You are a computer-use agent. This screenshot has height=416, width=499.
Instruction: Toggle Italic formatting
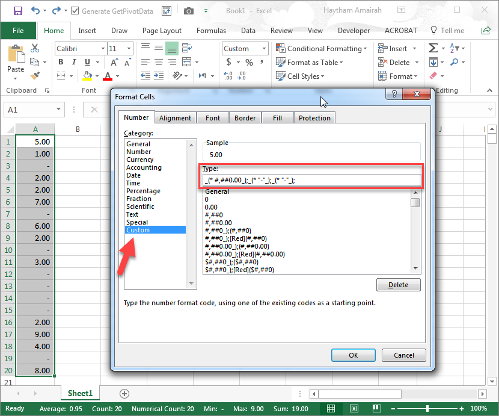pyautogui.click(x=74, y=62)
